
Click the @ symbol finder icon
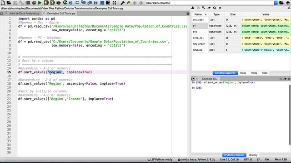coord(34,3)
